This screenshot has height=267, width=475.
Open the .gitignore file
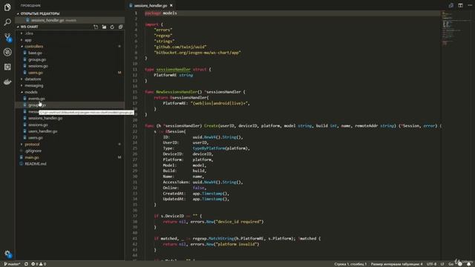pyautogui.click(x=33, y=151)
